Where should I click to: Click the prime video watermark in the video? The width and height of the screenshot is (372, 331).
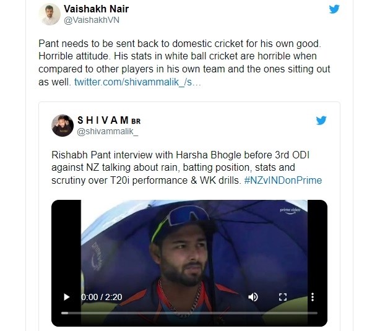(290, 210)
